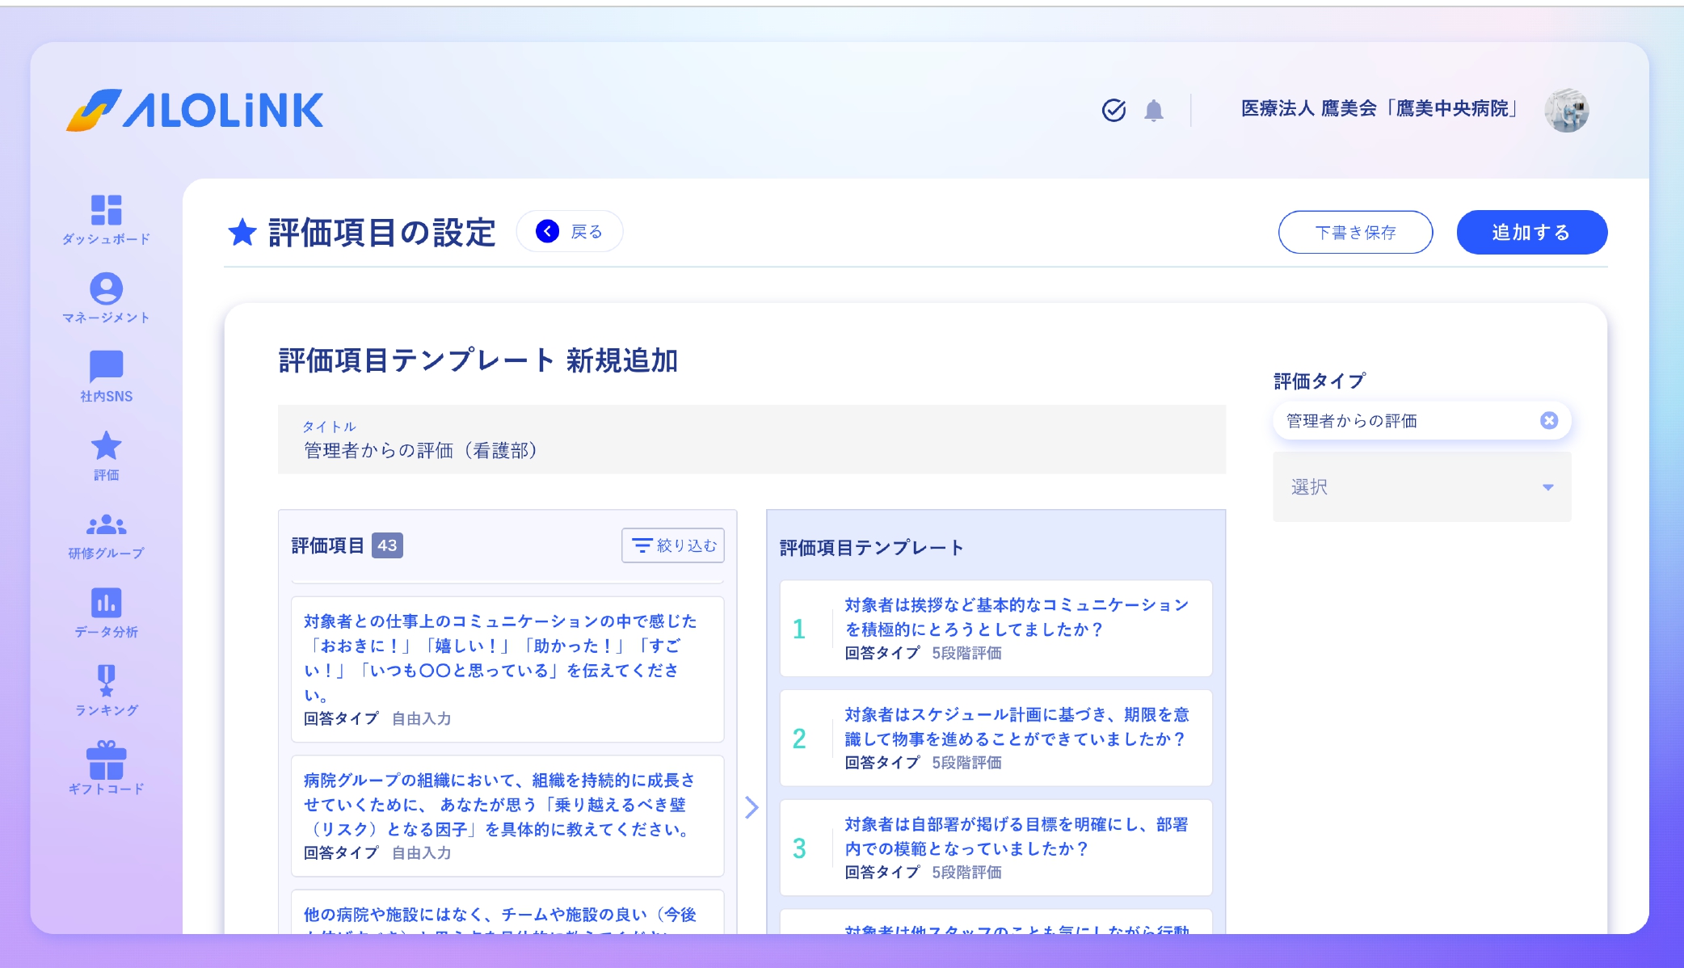The width and height of the screenshot is (1684, 968).
Task: Click the checkmark status icon in header
Action: click(x=1114, y=111)
